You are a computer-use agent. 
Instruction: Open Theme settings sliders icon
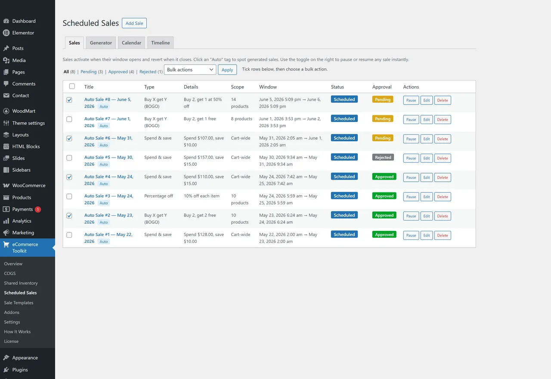(x=6, y=123)
